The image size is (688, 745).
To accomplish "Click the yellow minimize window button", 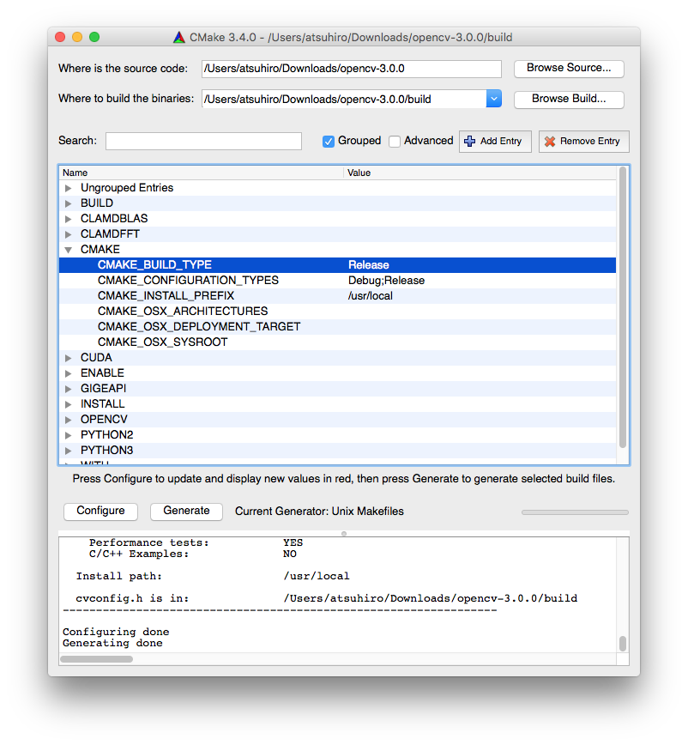I will point(77,37).
